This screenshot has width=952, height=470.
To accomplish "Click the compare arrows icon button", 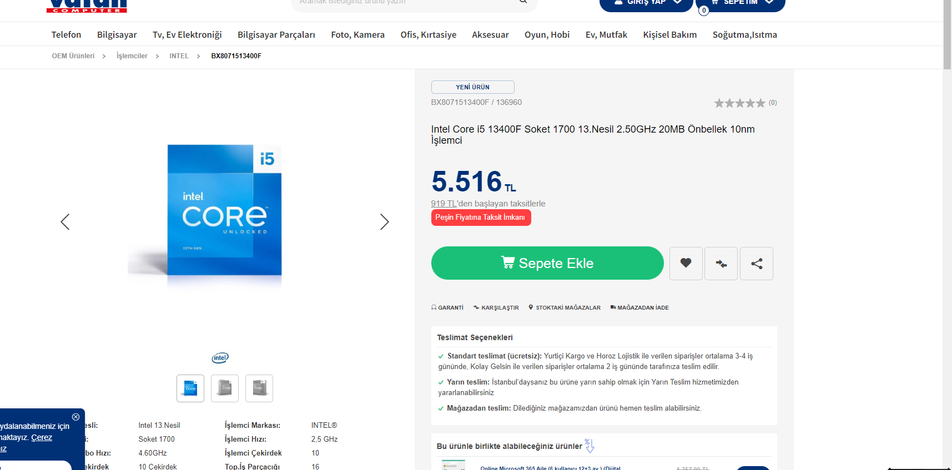I will coord(721,263).
